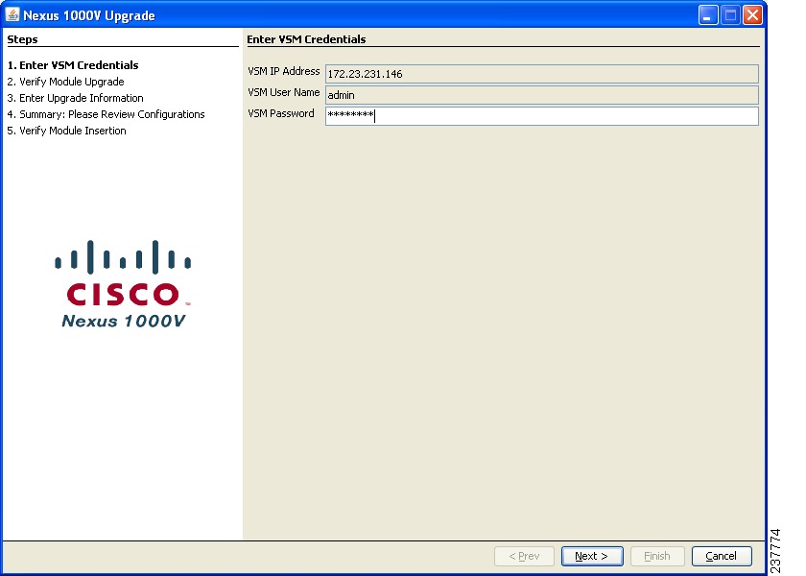The width and height of the screenshot is (806, 576).
Task: Select step 4 Summary: Please Review Configurations
Action: [106, 114]
